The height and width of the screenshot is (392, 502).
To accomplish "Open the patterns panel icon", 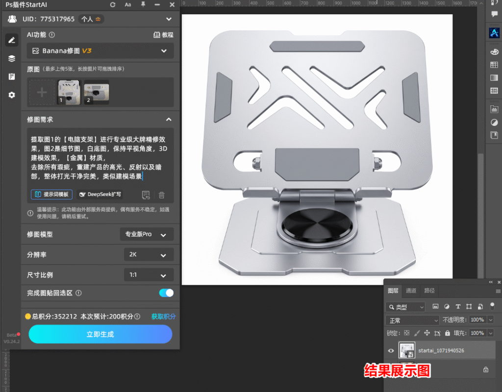I will (x=494, y=91).
